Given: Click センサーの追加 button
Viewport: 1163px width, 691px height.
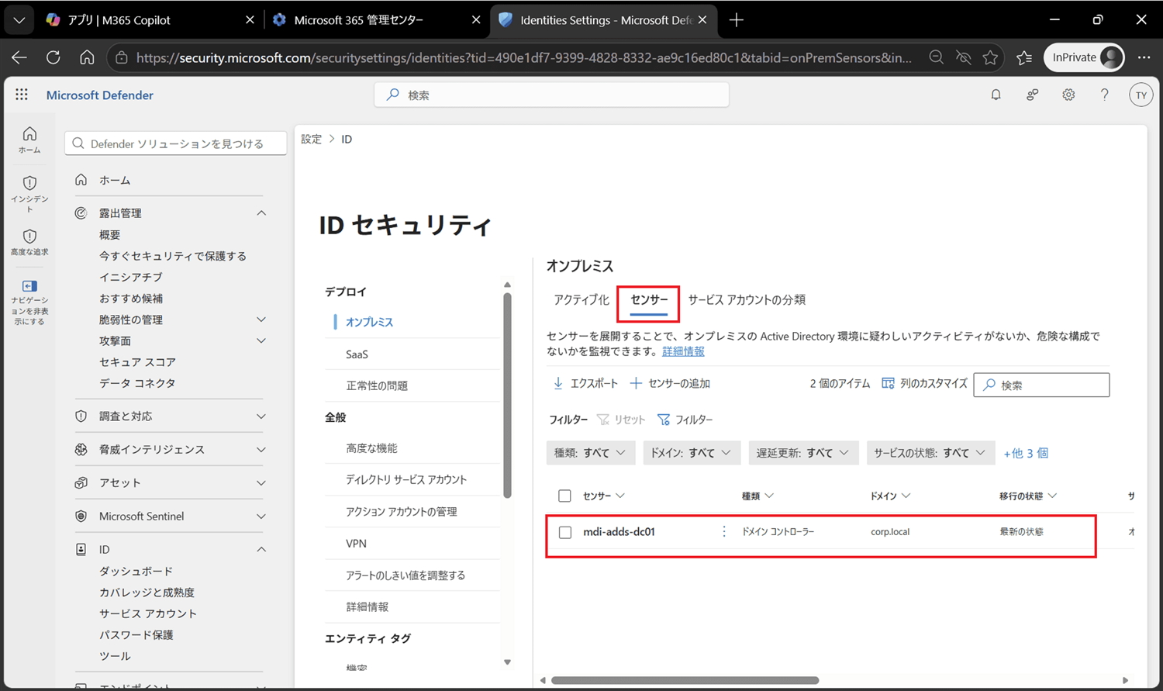Looking at the screenshot, I should [670, 384].
